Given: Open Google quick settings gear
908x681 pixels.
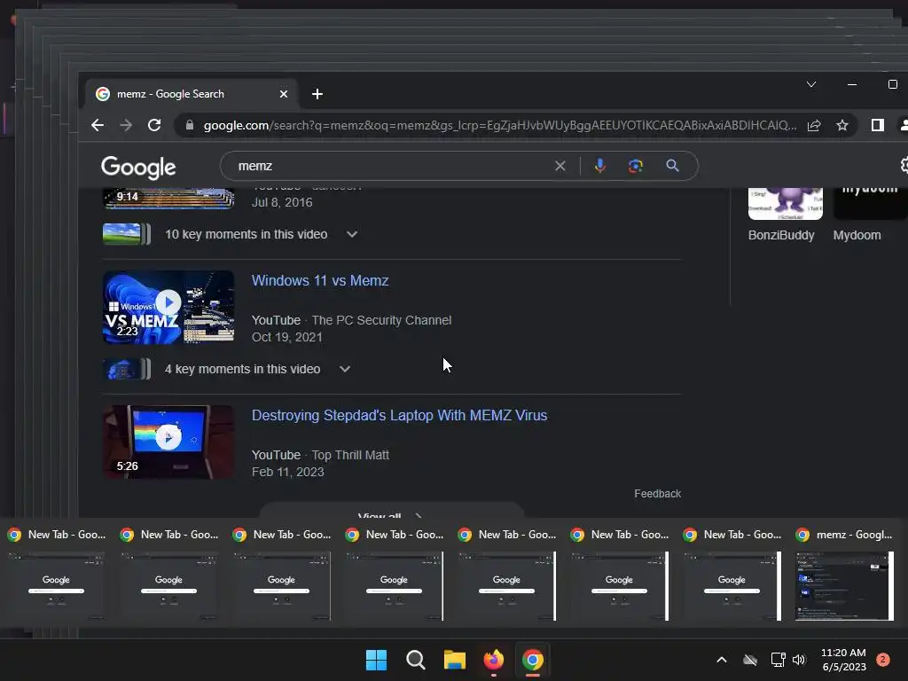Looking at the screenshot, I should coord(904,166).
